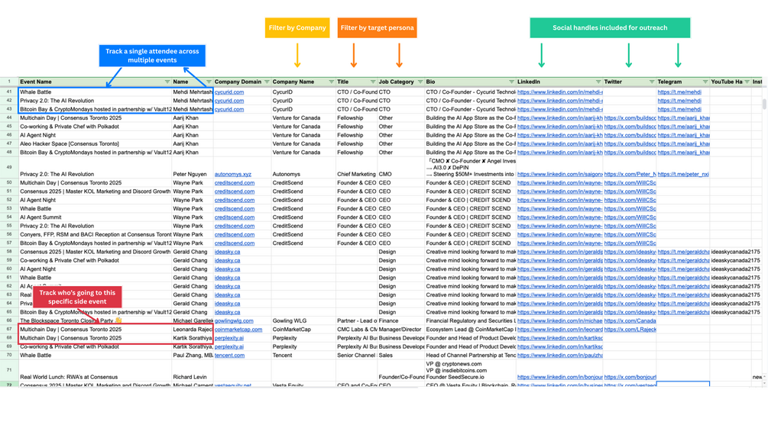768x431 pixels.
Task: Open the Name column filter
Action: [209, 82]
